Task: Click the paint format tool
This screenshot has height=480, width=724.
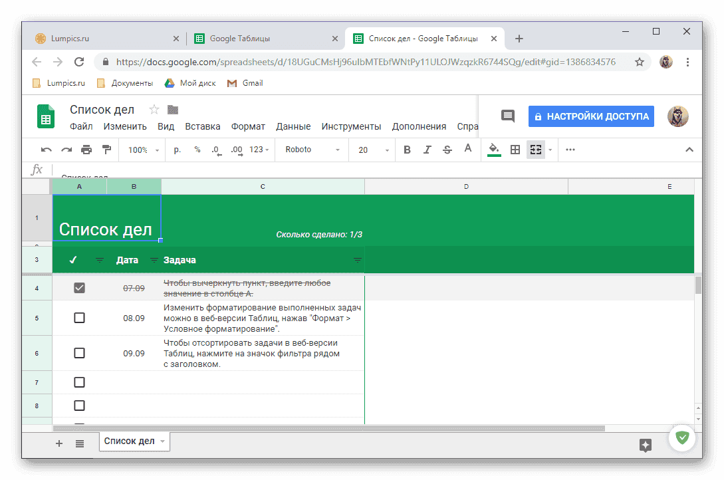Action: tap(106, 150)
